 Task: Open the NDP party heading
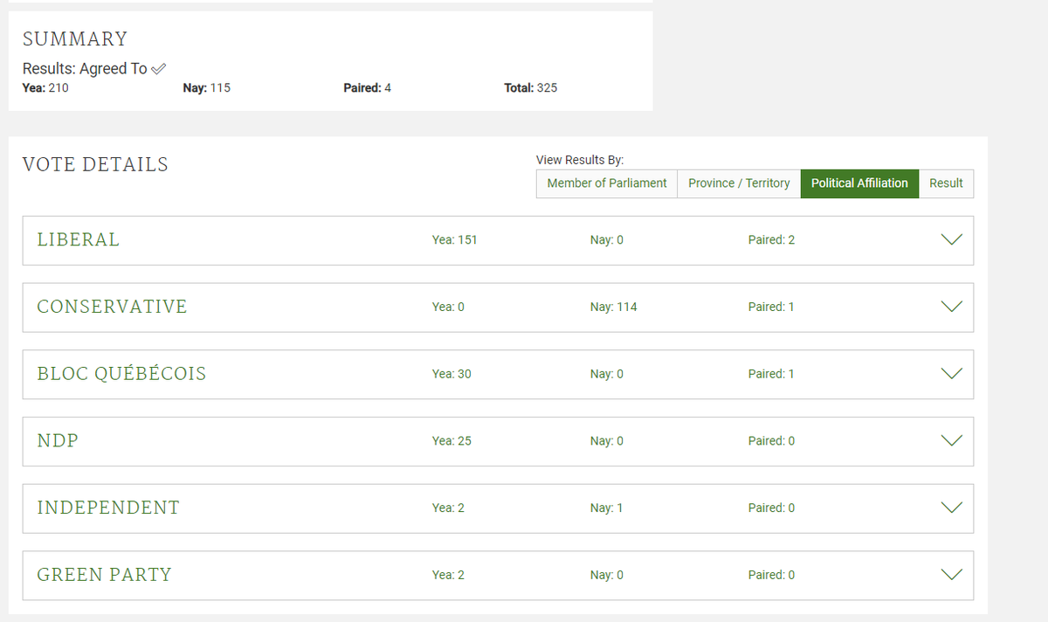58,441
